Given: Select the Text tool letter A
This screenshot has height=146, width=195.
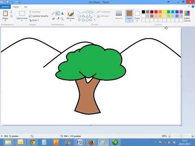Looking at the screenshot, I should [x=62, y=13].
